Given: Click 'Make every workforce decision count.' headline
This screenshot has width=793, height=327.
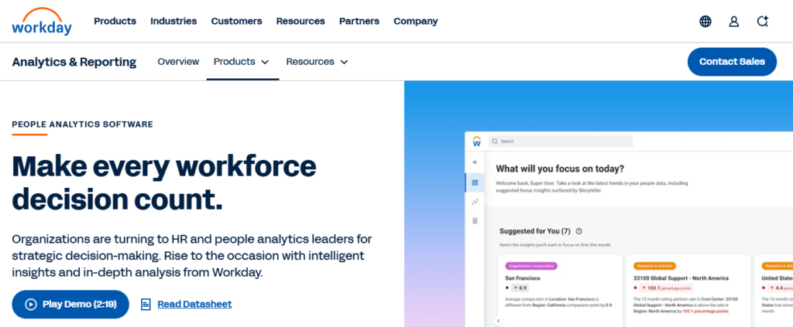Looking at the screenshot, I should pyautogui.click(x=164, y=182).
